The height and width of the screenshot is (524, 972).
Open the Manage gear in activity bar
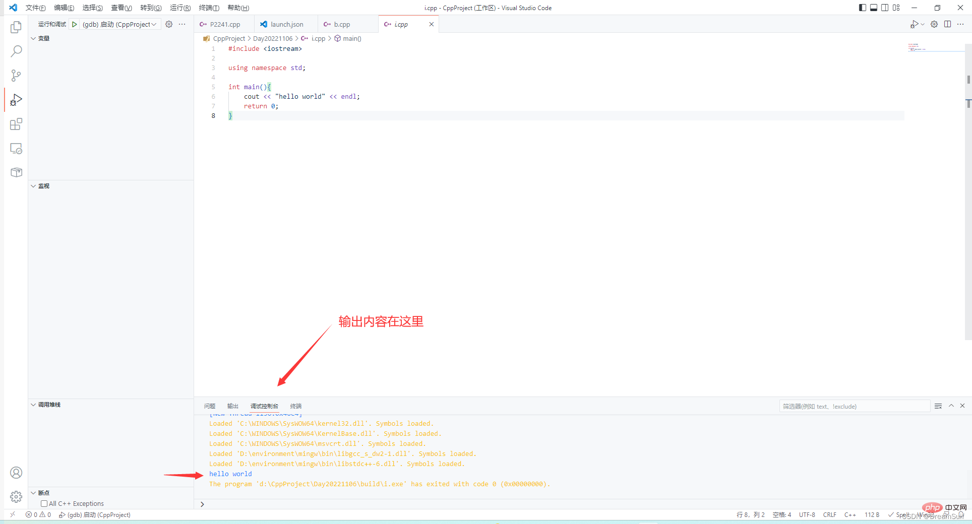coord(16,497)
